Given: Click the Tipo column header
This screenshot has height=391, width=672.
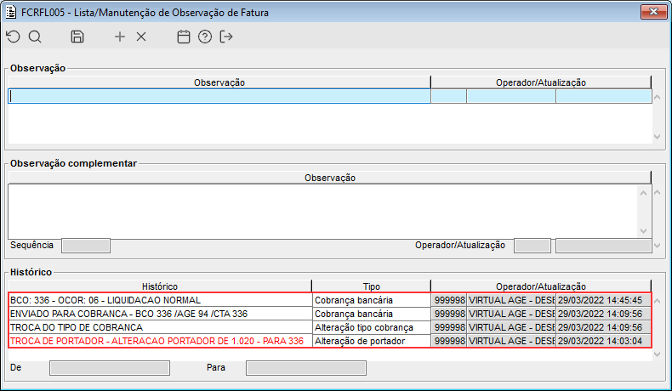Looking at the screenshot, I should coord(372,286).
